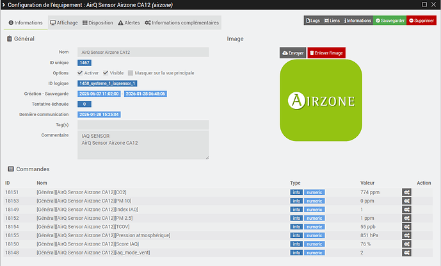The width and height of the screenshot is (441, 266).
Task: Expand the title bar chevron arrow
Action: click(4, 4)
